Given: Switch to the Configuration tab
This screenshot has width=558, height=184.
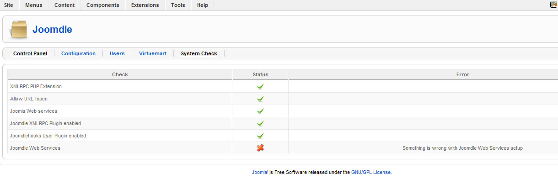Looking at the screenshot, I should tap(78, 53).
